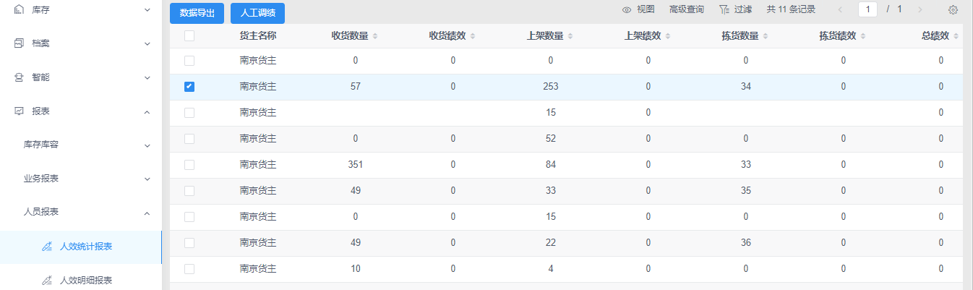
Task: Click the cell showing 351
Action: 356,165
